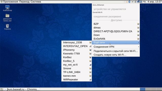Open the Переход menu
Viewport: 162px width, 91px height.
(x=24, y=2)
